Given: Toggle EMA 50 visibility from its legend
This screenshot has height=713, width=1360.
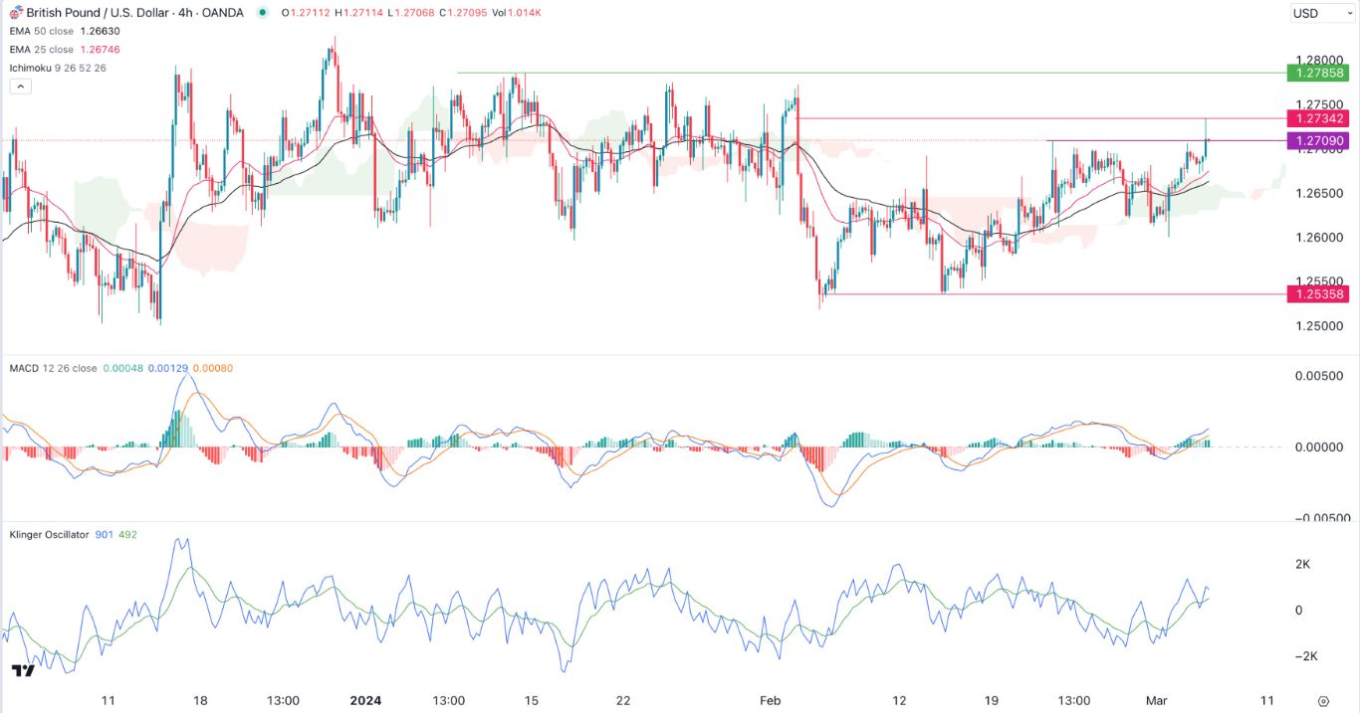Looking at the screenshot, I should (x=42, y=30).
